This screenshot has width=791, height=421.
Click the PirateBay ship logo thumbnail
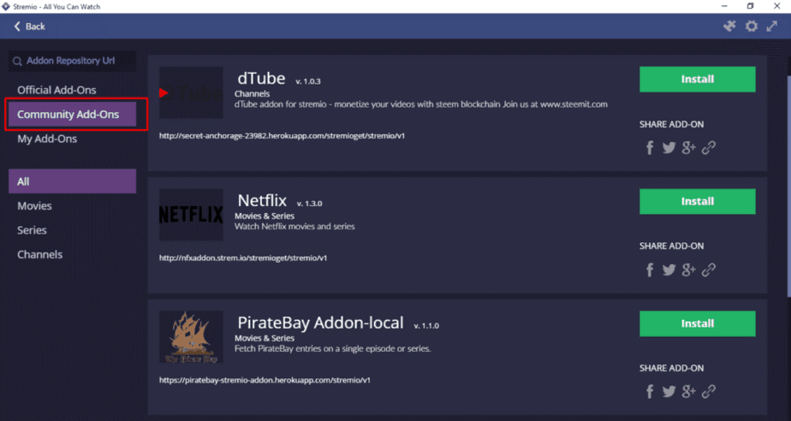[191, 337]
